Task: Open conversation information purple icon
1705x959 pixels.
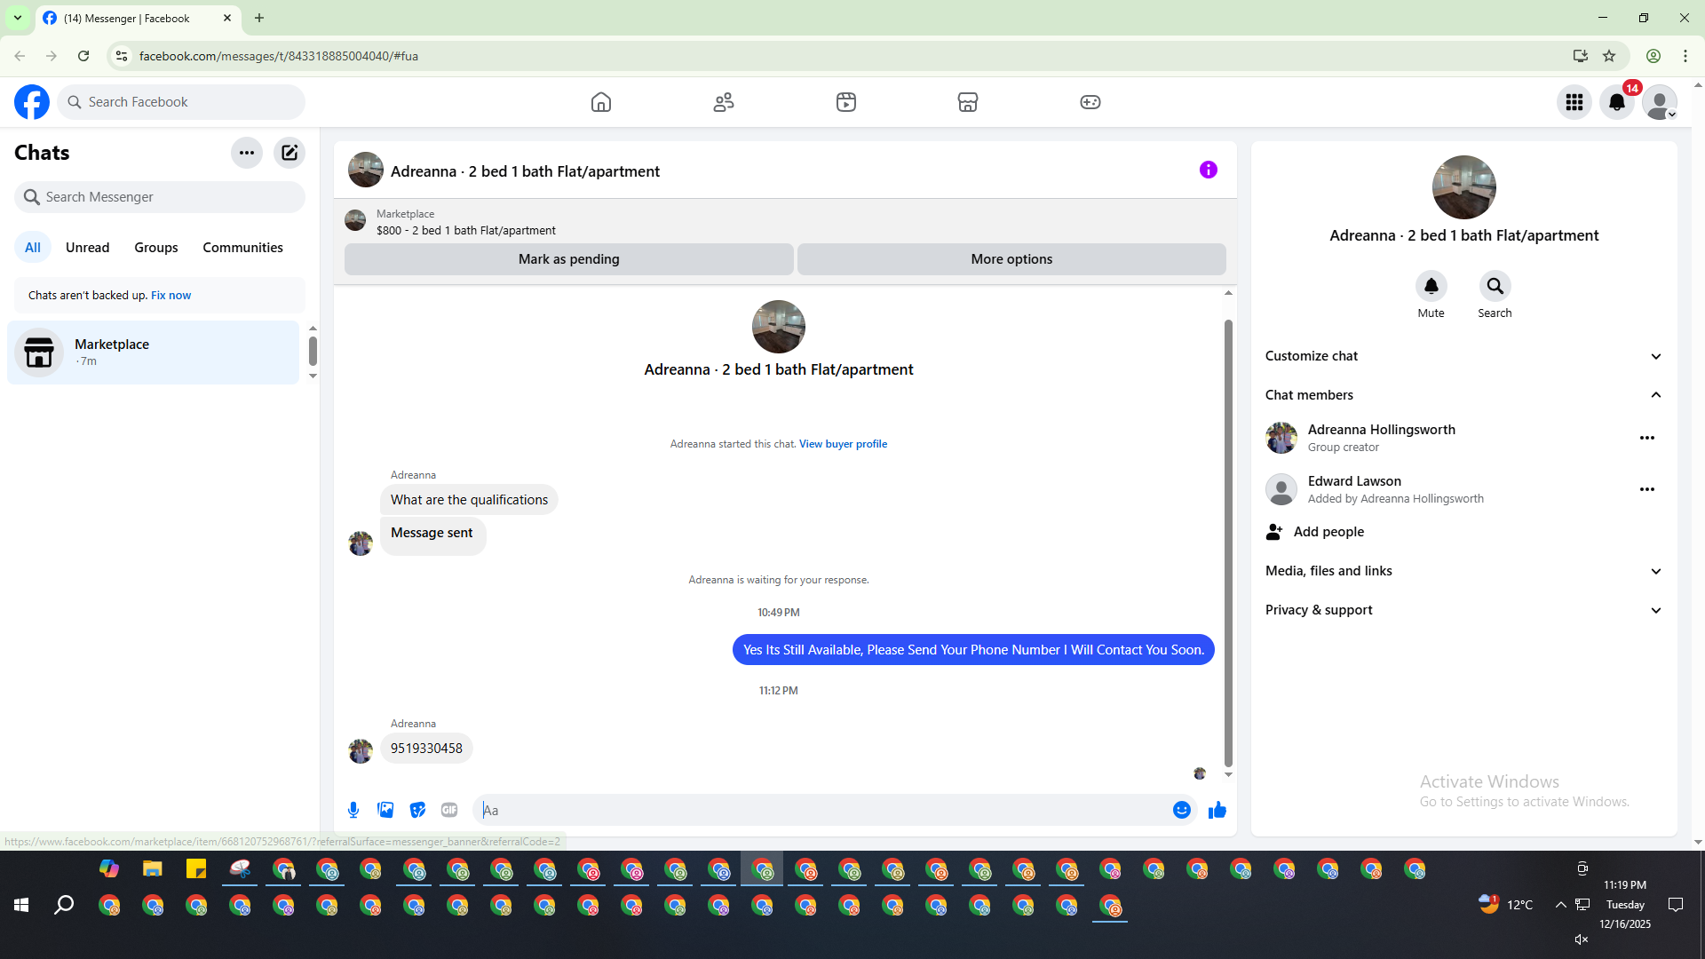Action: [1209, 170]
